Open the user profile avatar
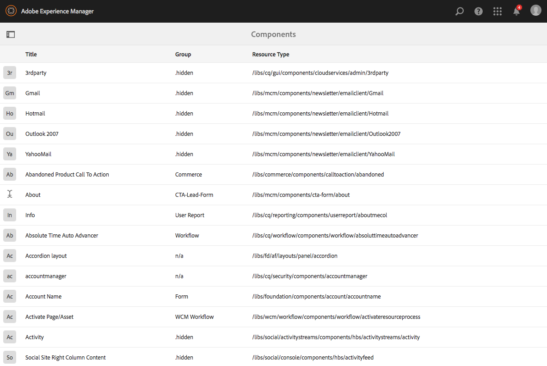This screenshot has height=366, width=547. [535, 11]
